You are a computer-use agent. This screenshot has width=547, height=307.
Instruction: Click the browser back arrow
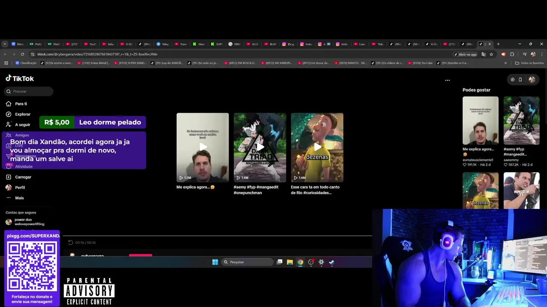[x=5, y=54]
